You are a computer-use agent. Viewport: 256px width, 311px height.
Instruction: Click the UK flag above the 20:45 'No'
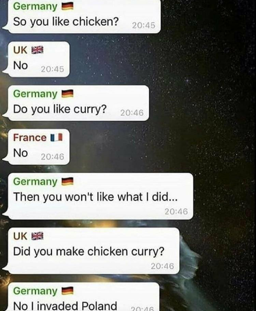pyautogui.click(x=37, y=50)
